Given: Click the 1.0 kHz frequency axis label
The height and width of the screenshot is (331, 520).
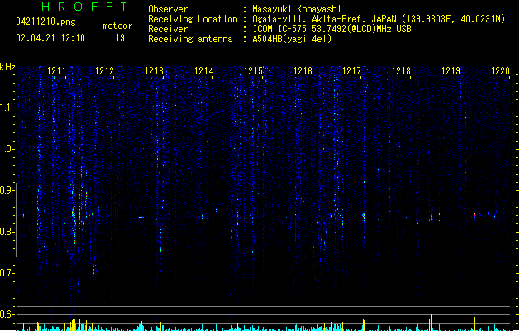Looking at the screenshot, I should pyautogui.click(x=7, y=149).
